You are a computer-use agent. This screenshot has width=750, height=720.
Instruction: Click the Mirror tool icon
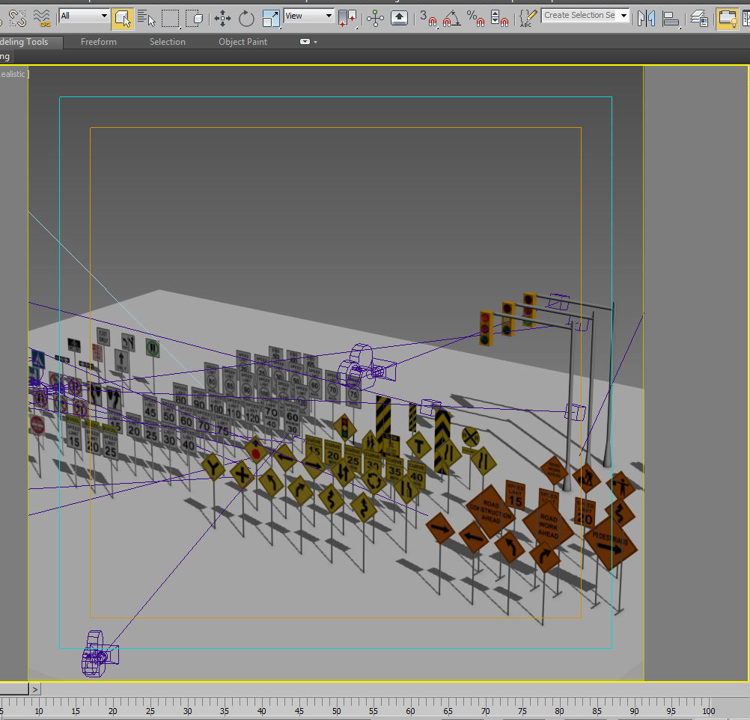click(x=647, y=17)
